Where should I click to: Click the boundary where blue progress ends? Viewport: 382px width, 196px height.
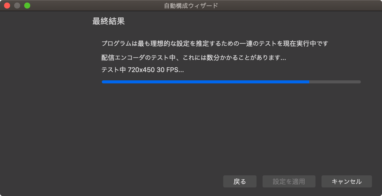(x=309, y=82)
